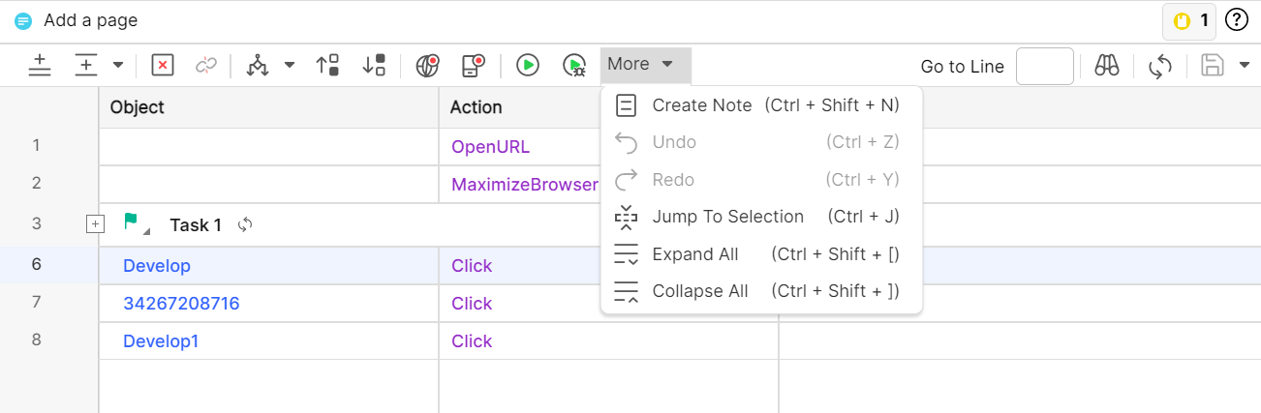Image resolution: width=1261 pixels, height=413 pixels.
Task: Click the move line up icon
Action: [327, 65]
